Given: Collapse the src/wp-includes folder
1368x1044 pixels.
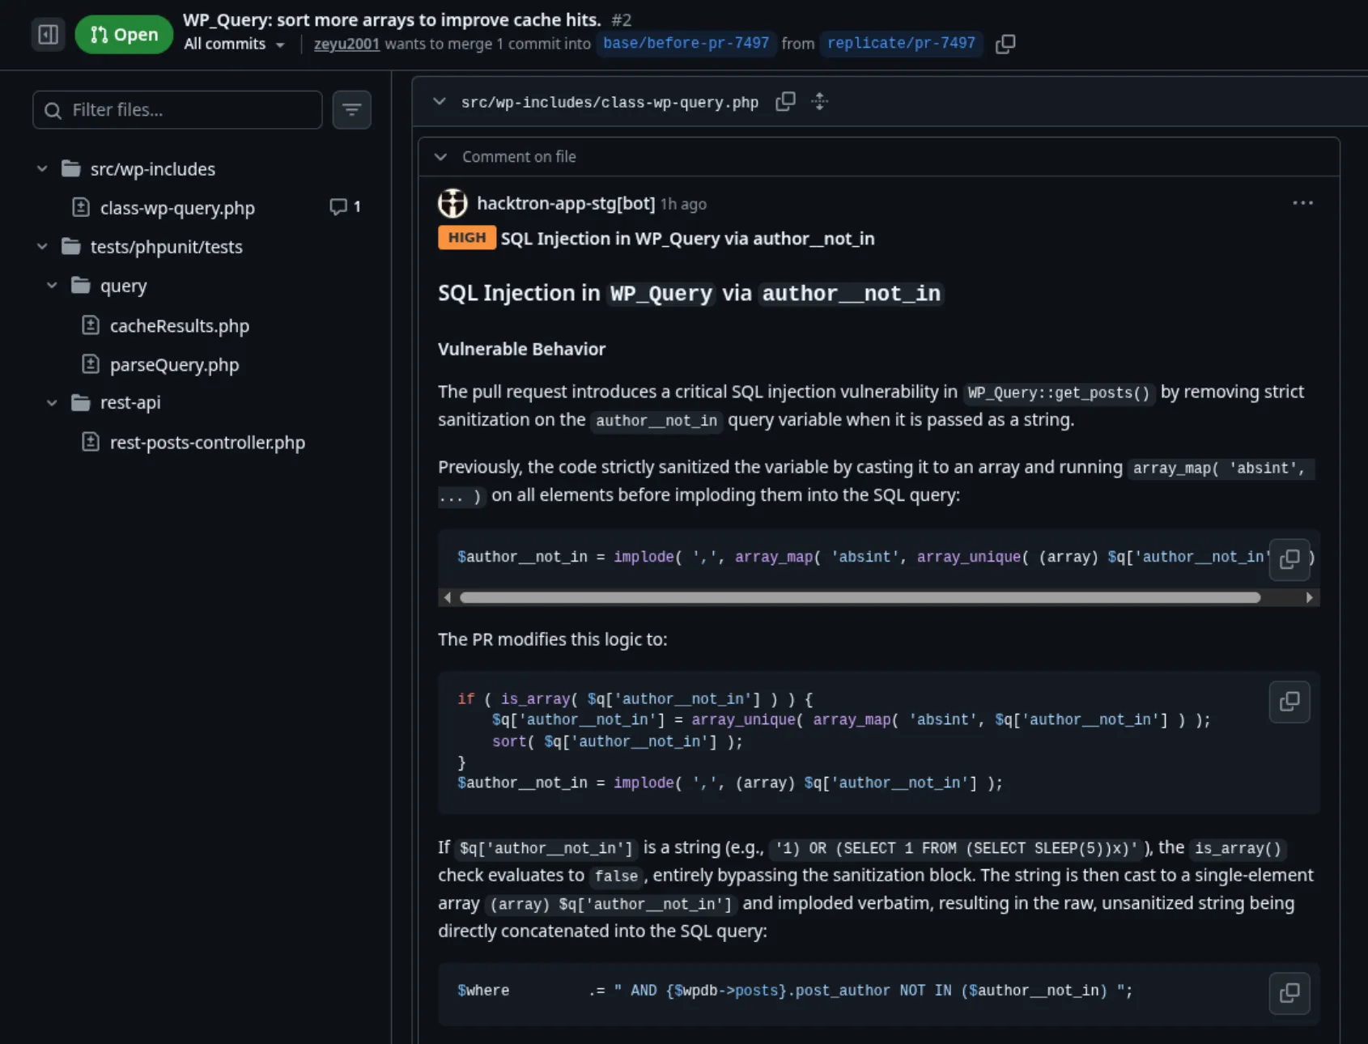Looking at the screenshot, I should (x=42, y=169).
